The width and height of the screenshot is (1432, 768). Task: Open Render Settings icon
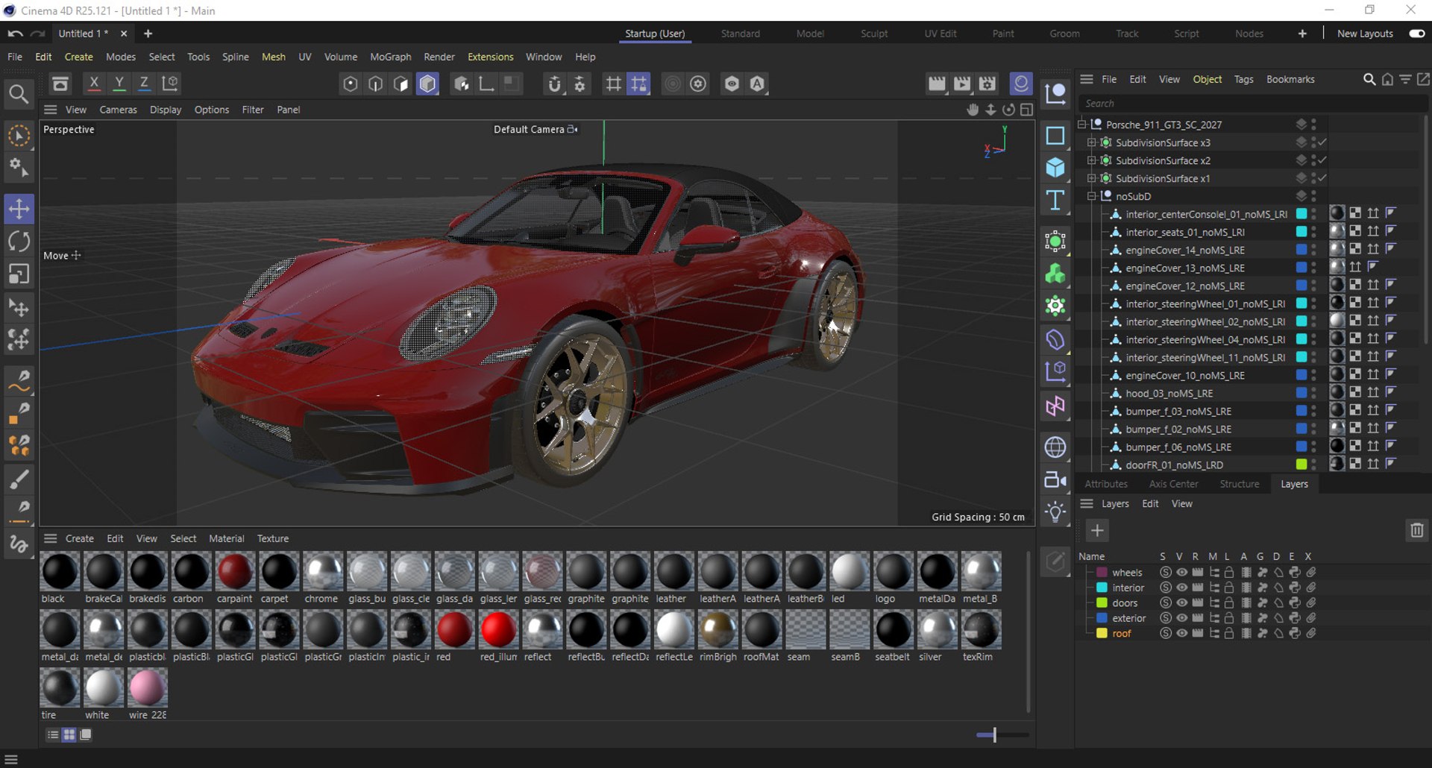(987, 84)
